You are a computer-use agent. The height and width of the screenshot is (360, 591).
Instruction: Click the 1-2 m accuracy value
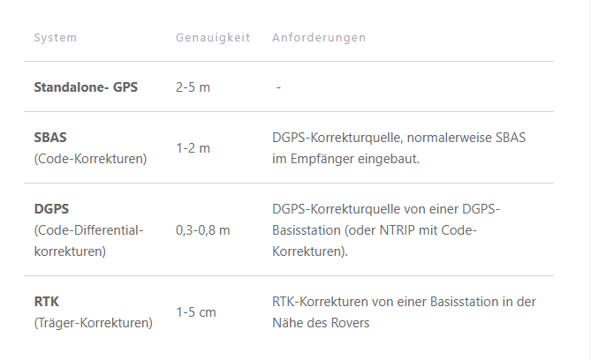tap(193, 148)
